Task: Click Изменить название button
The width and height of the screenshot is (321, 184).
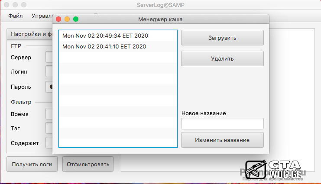Action: 222,140
